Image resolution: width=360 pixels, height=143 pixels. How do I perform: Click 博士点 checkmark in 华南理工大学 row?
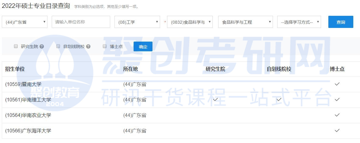click(337, 100)
